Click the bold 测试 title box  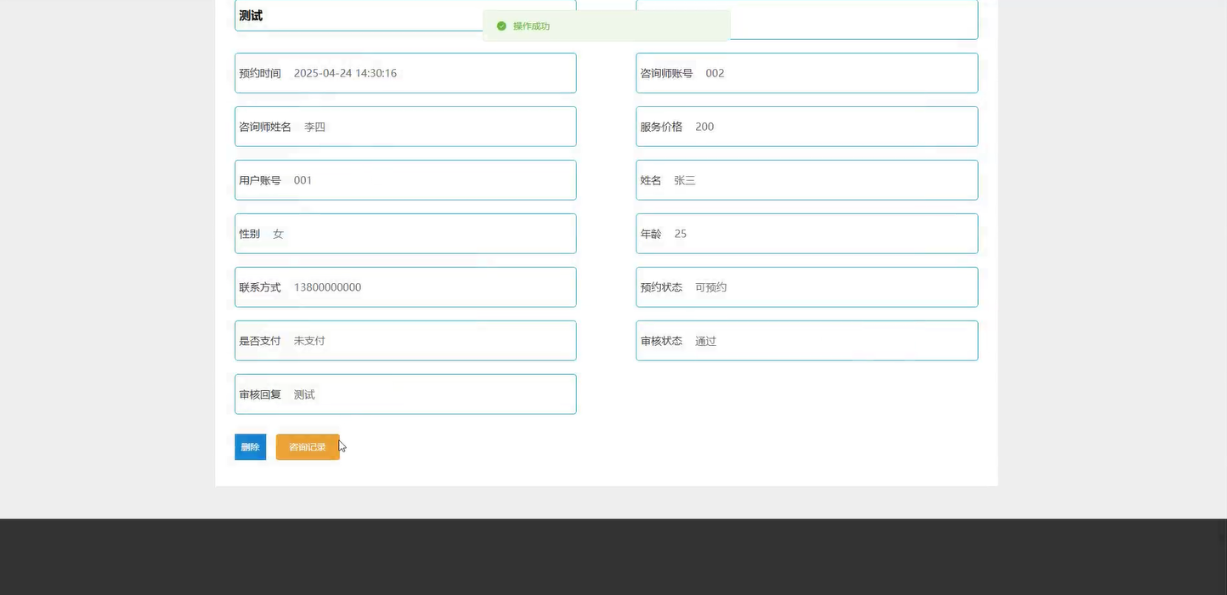(x=405, y=15)
